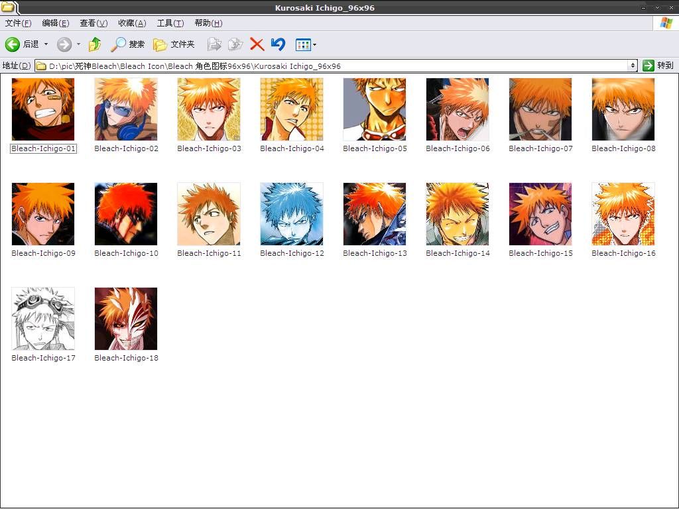Viewport: 679px width, 509px height.
Task: Select the Bleach-Ichigo-11 thumbnail
Action: 209,214
